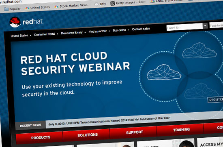This screenshot has width=223, height=147.
Task: Open the Training tab
Action: (180, 130)
